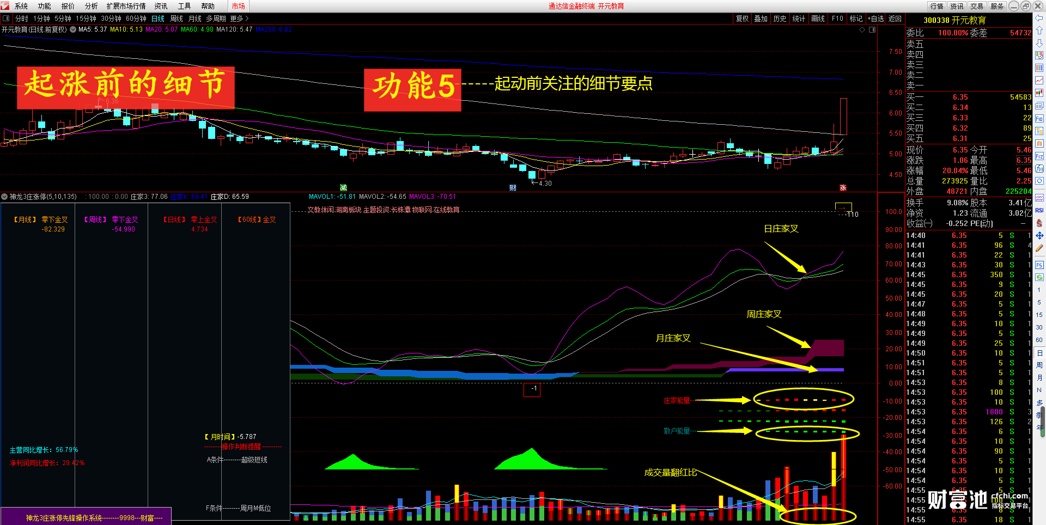Select the 周 weekly period in sidebar
This screenshot has height=525, width=1046.
[1039, 365]
